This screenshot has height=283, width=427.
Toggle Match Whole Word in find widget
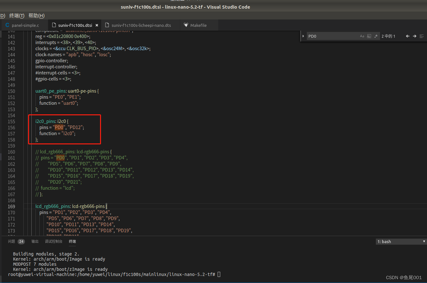(369, 36)
